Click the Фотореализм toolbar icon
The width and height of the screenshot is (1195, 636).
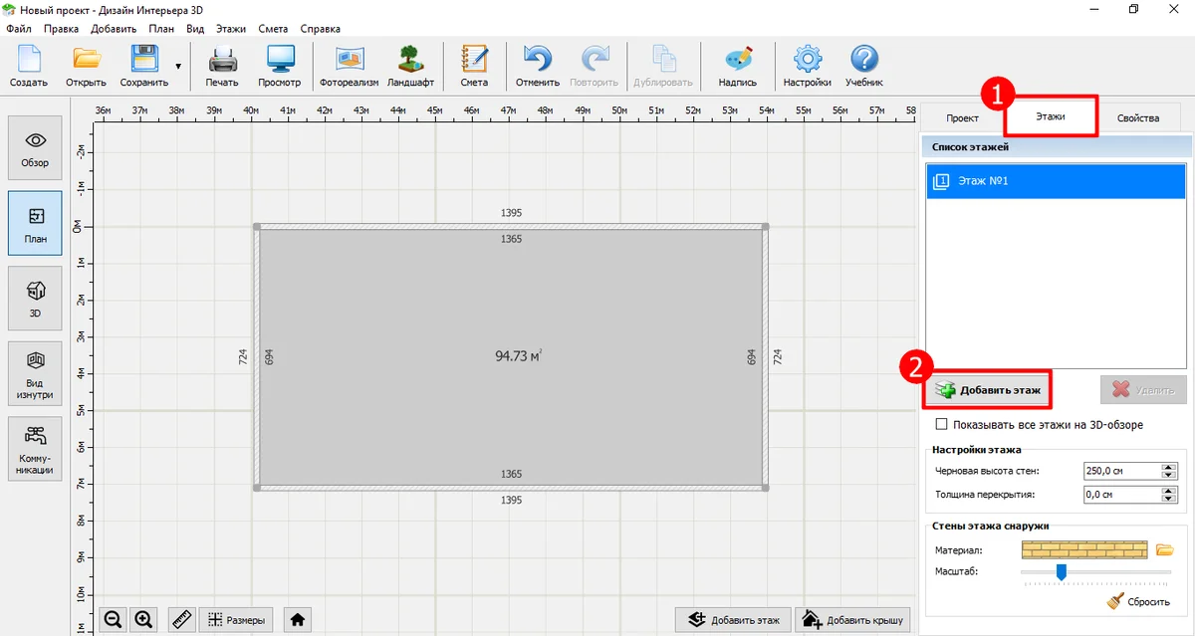[x=349, y=66]
